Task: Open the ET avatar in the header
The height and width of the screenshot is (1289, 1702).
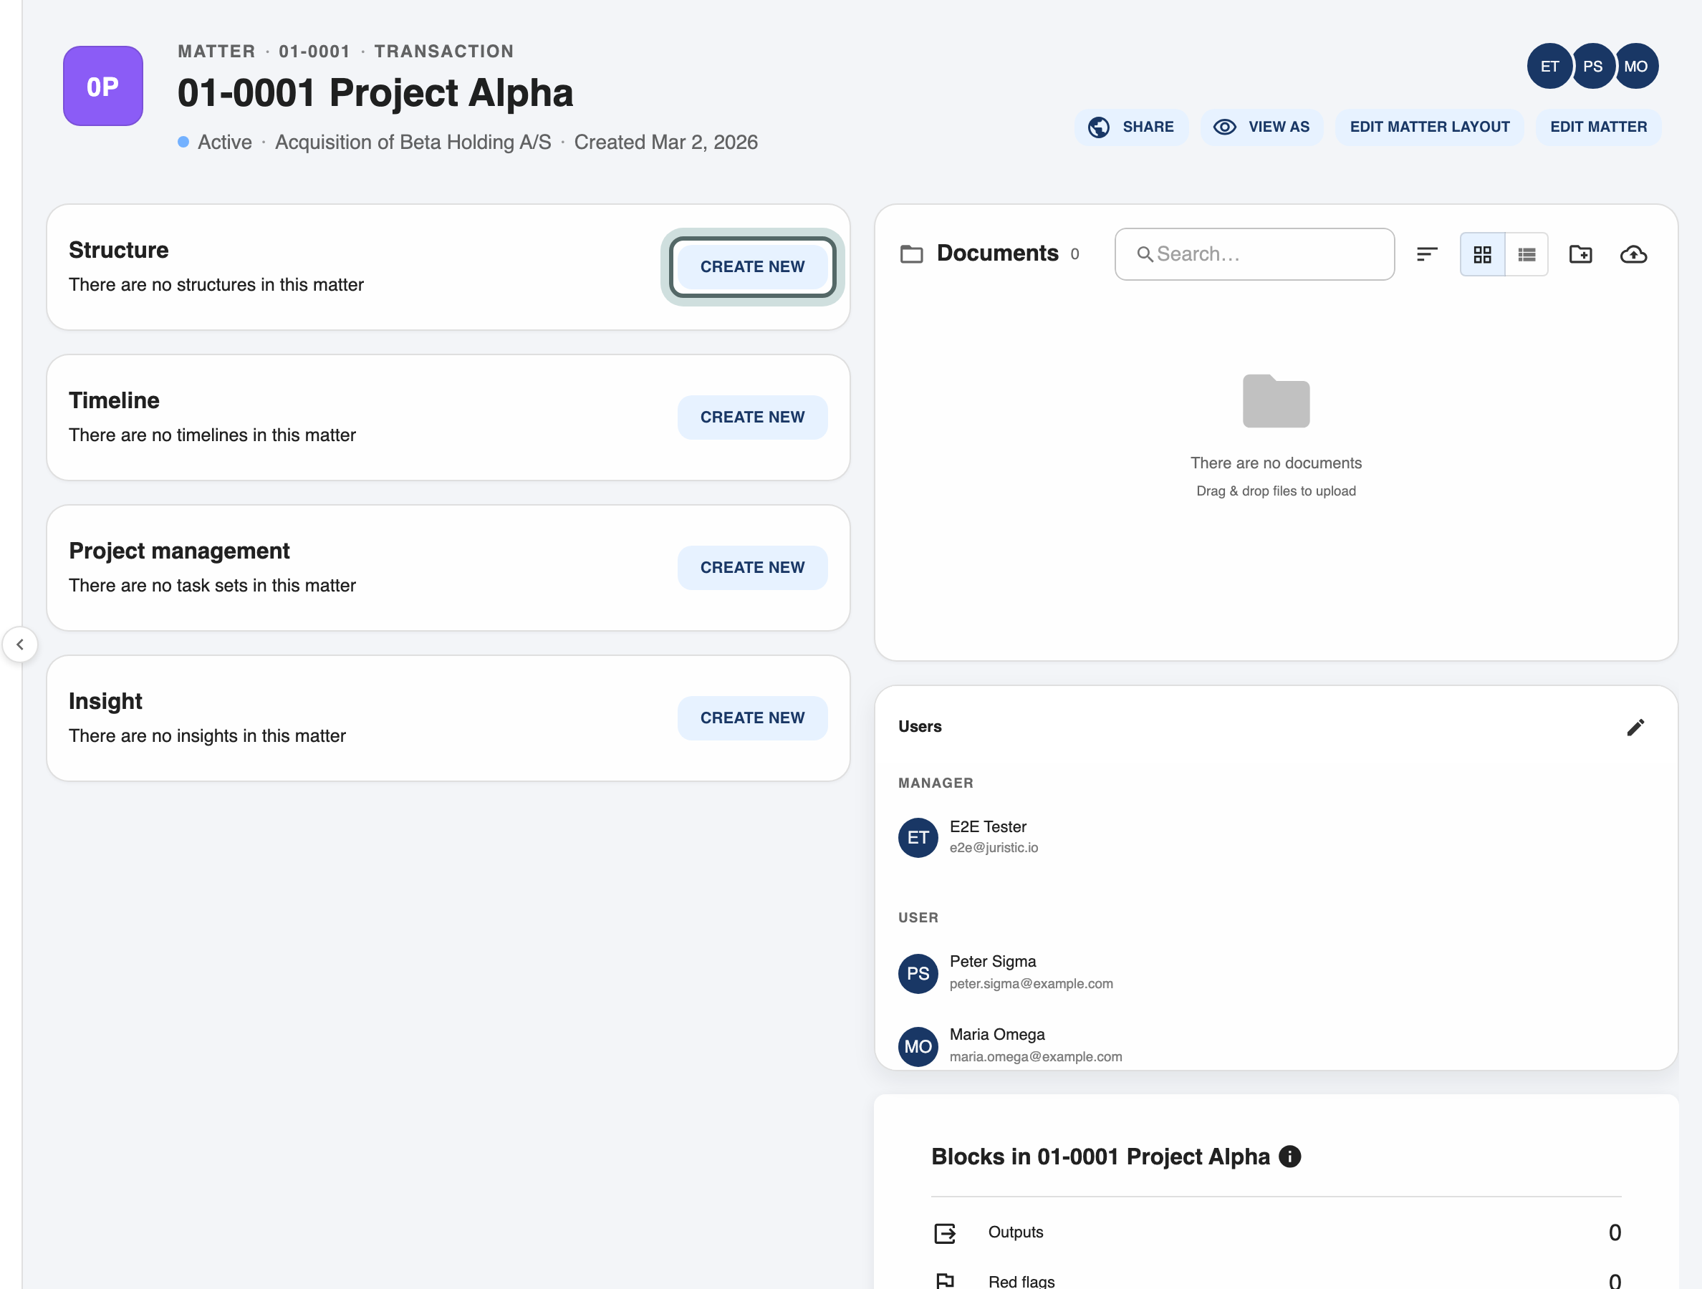Action: pos(1549,66)
